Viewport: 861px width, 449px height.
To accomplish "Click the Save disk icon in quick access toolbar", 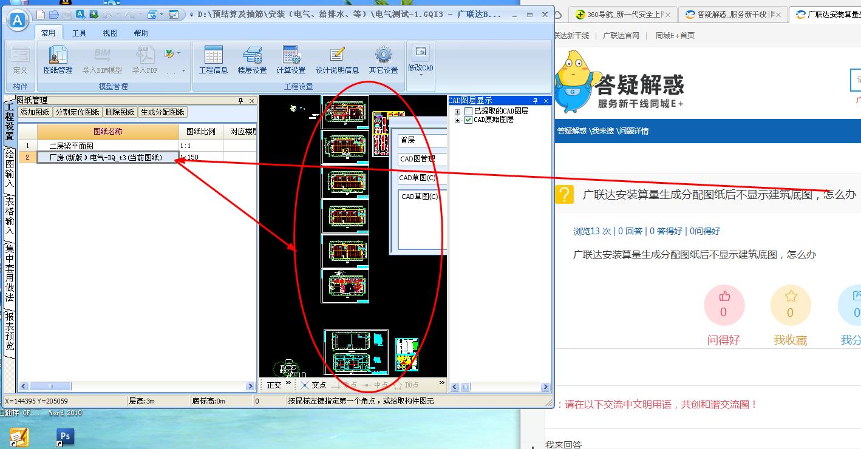I will point(67,15).
